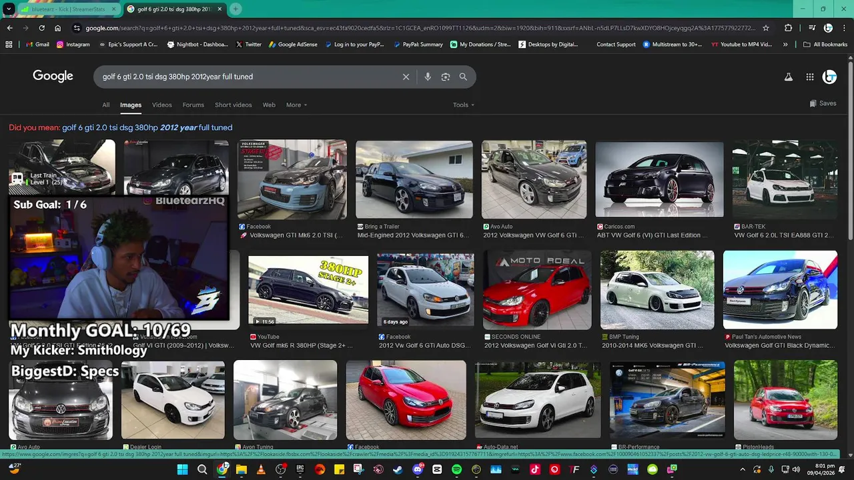
Task: Open the Short videos results tab
Action: (x=234, y=105)
